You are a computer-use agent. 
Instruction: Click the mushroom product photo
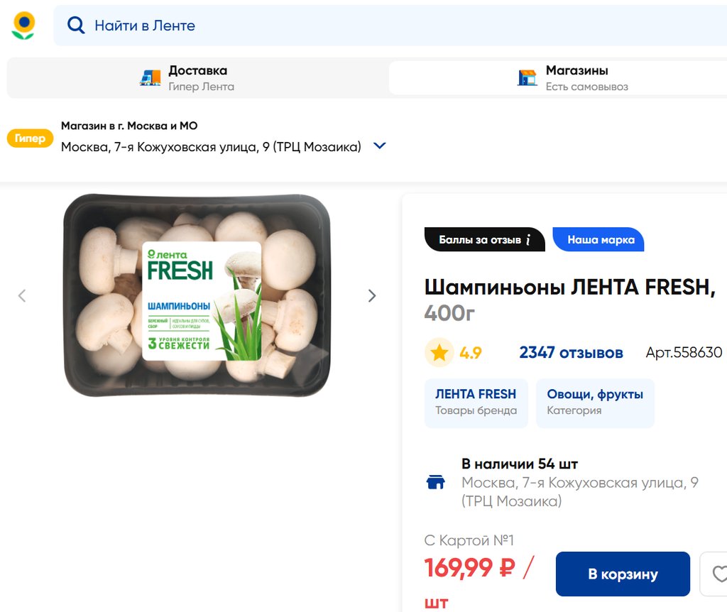tap(197, 295)
